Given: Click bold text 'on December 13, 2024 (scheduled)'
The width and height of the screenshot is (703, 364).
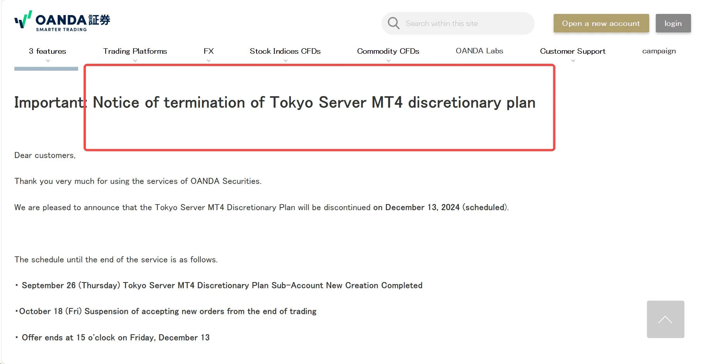Looking at the screenshot, I should coord(440,208).
